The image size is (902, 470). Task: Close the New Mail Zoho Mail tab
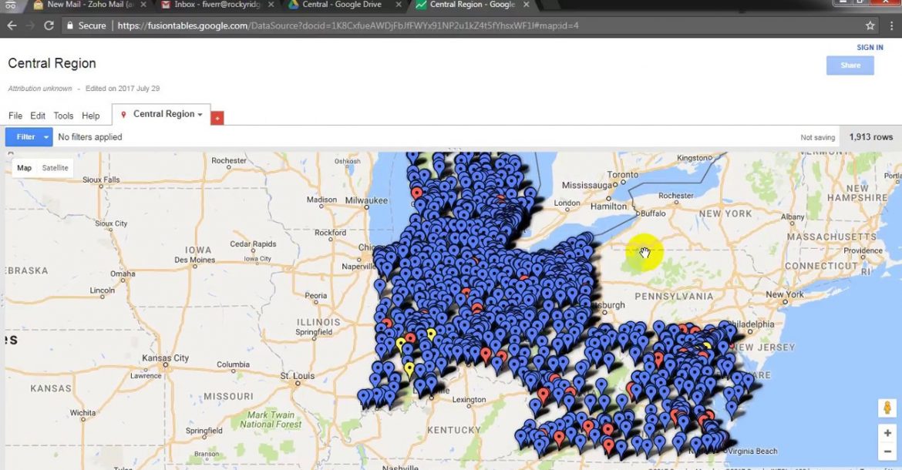click(143, 5)
